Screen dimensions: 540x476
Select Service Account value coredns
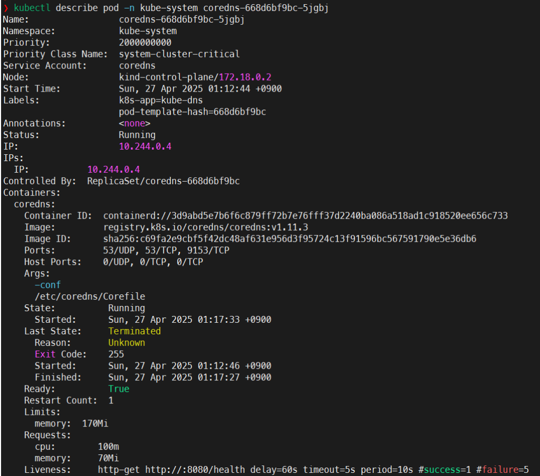pos(137,66)
